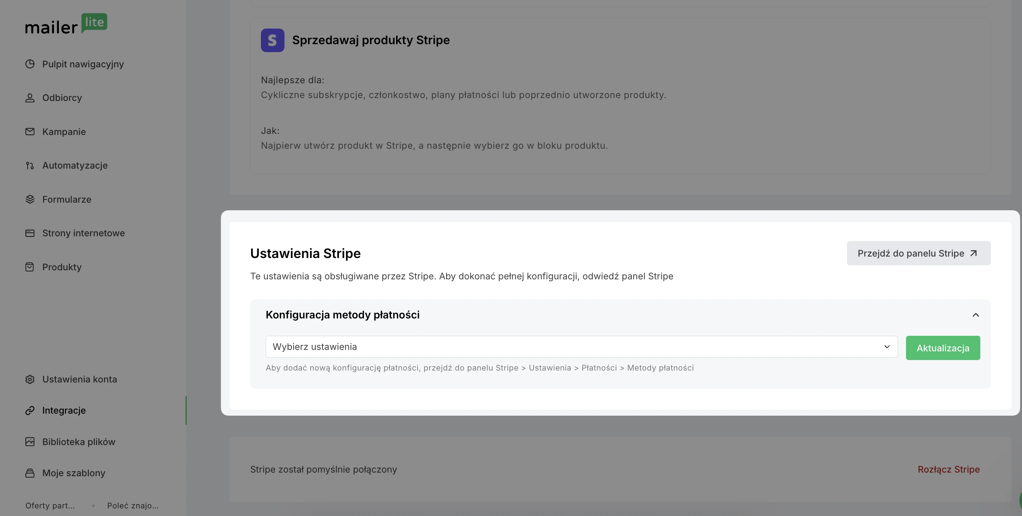Viewport: 1022px width, 516px height.
Task: Click the Biblioteka plików image icon
Action: click(30, 442)
